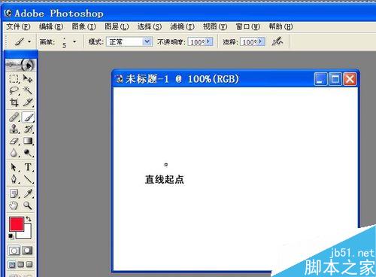Close the 未标题-1 document window

point(350,79)
